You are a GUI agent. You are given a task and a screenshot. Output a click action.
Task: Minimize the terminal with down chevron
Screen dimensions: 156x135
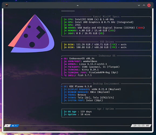(139, 5)
